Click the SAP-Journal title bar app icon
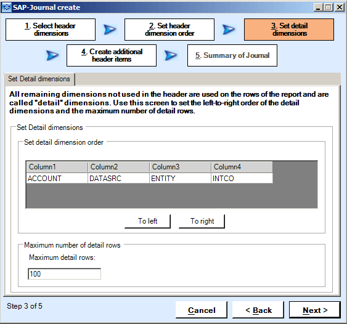 pyautogui.click(x=6, y=7)
